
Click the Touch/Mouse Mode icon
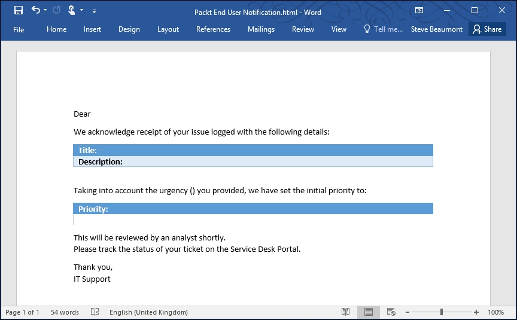[71, 10]
